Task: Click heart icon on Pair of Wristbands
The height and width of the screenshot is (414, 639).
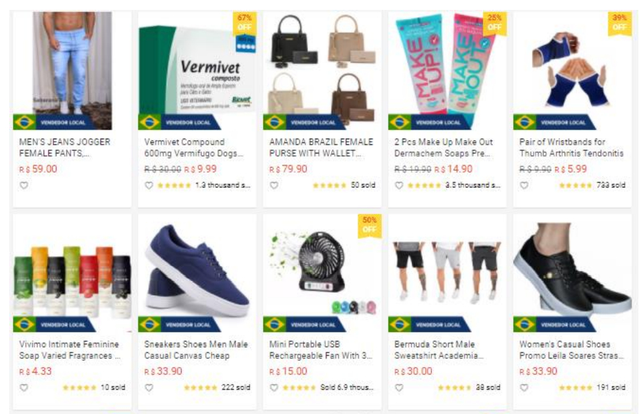Action: pyautogui.click(x=524, y=185)
